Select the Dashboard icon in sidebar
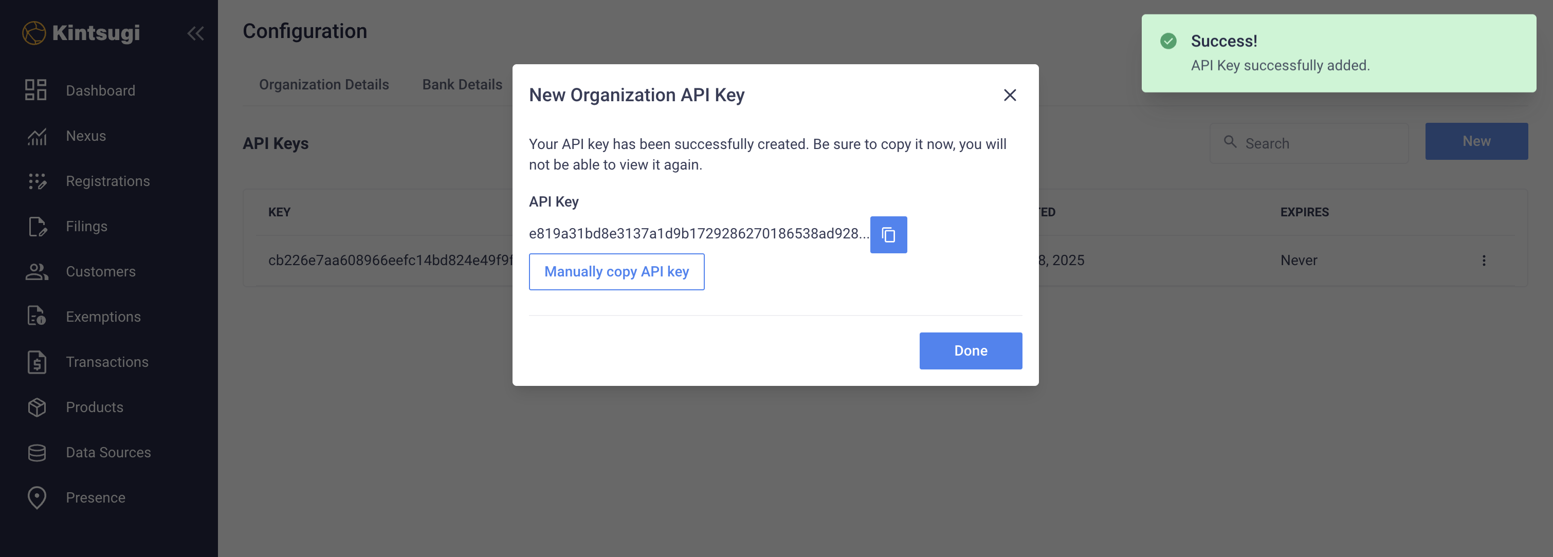The height and width of the screenshot is (557, 1553). [36, 90]
